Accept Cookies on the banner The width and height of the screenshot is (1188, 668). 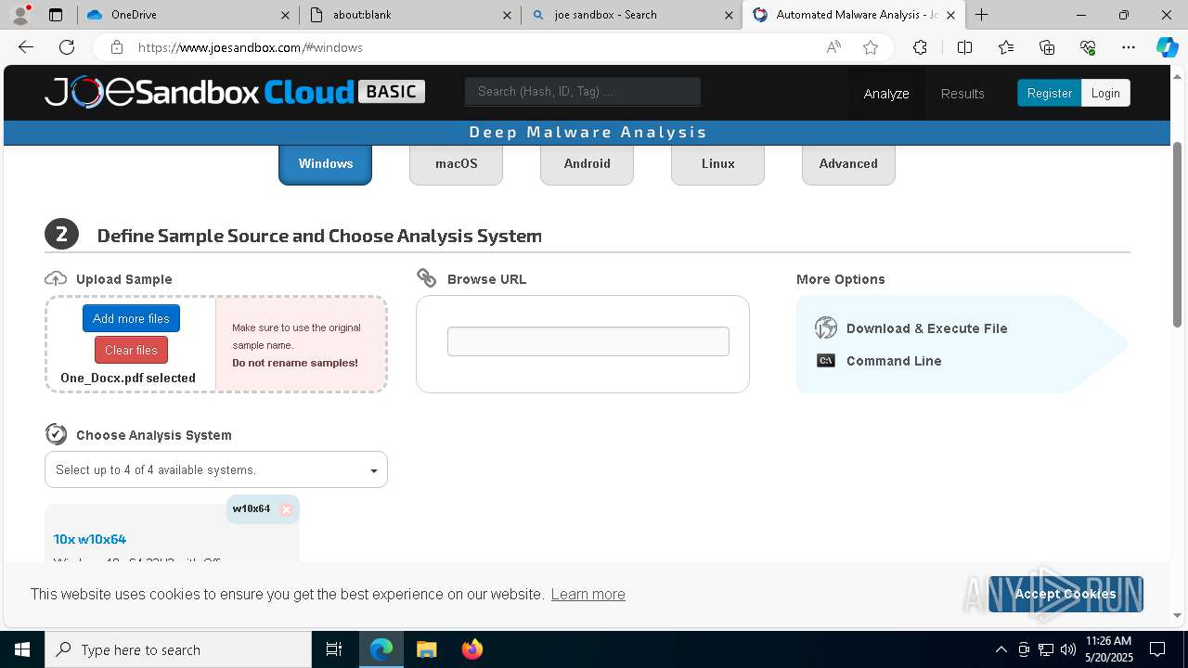point(1065,594)
